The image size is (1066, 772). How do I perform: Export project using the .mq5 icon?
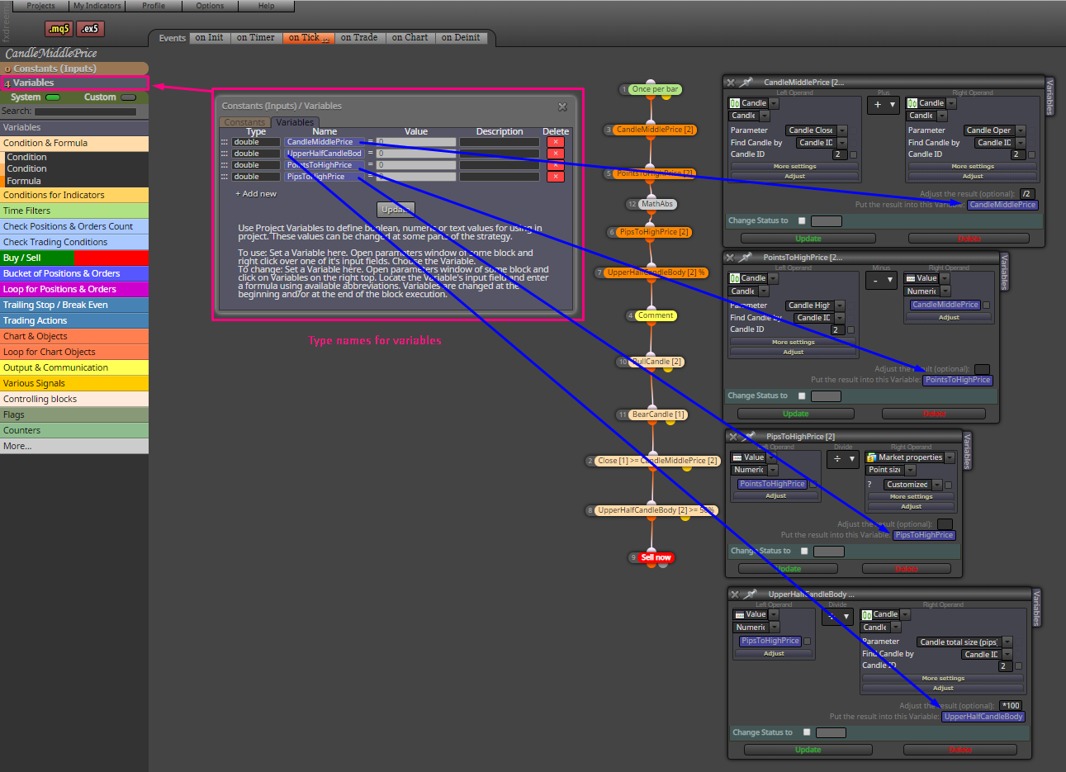click(59, 29)
